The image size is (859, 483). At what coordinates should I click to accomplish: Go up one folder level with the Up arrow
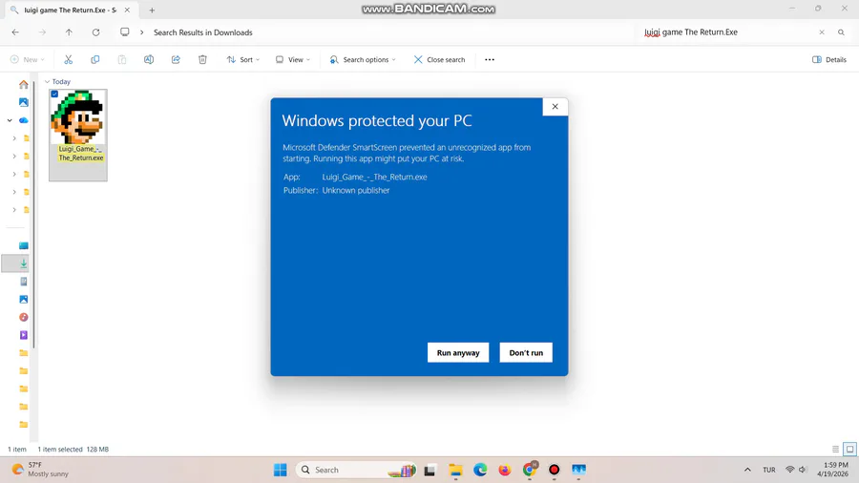[69, 32]
